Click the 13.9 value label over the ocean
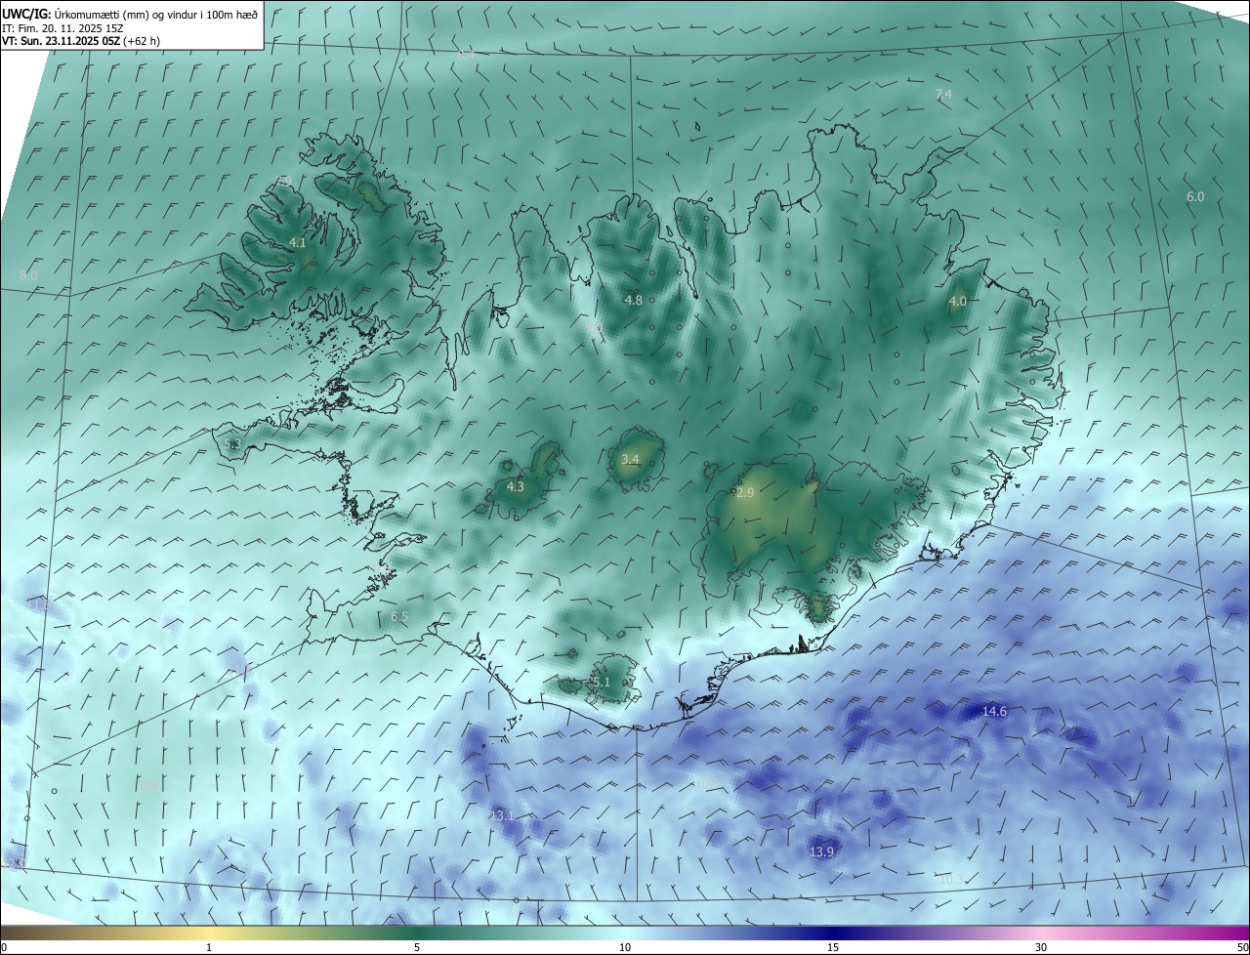Viewport: 1250px width, 955px height. (x=821, y=851)
